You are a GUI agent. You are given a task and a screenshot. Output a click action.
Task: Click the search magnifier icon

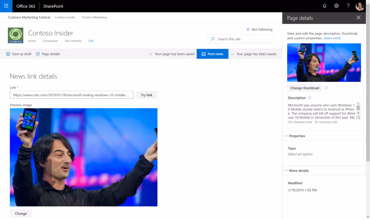point(213,39)
